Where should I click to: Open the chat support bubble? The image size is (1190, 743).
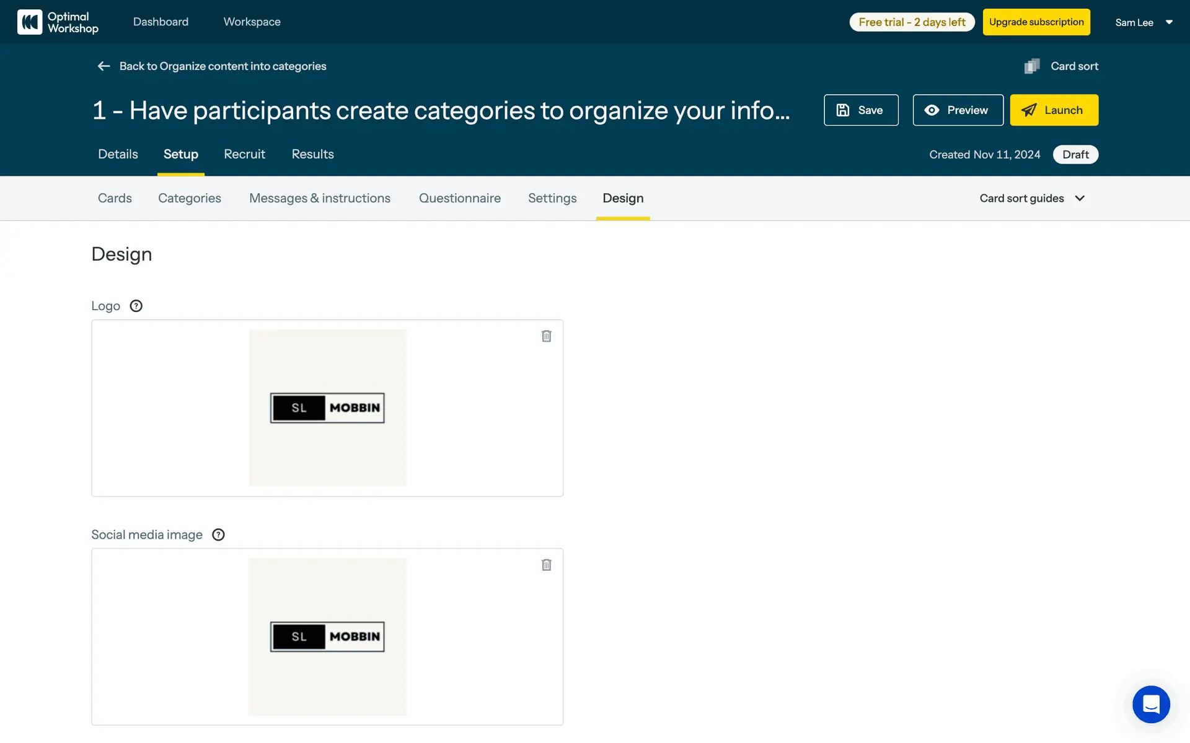coord(1151,704)
